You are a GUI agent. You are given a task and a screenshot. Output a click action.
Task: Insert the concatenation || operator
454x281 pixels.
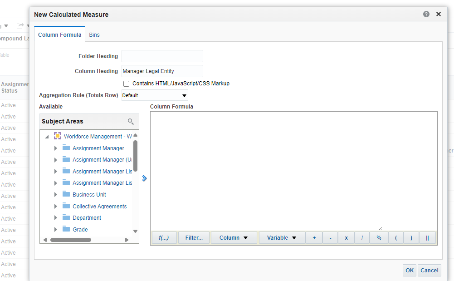coord(427,237)
